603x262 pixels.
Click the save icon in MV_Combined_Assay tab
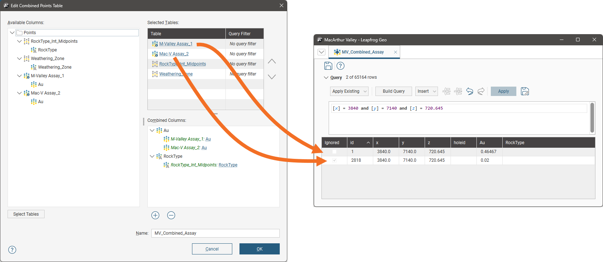[x=328, y=66]
